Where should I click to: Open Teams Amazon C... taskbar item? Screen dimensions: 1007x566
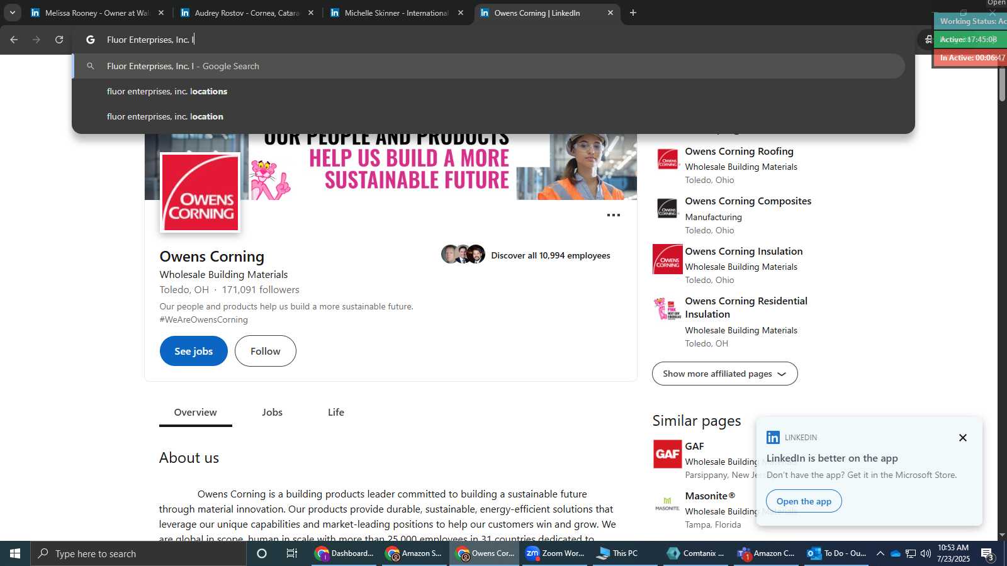[766, 553]
